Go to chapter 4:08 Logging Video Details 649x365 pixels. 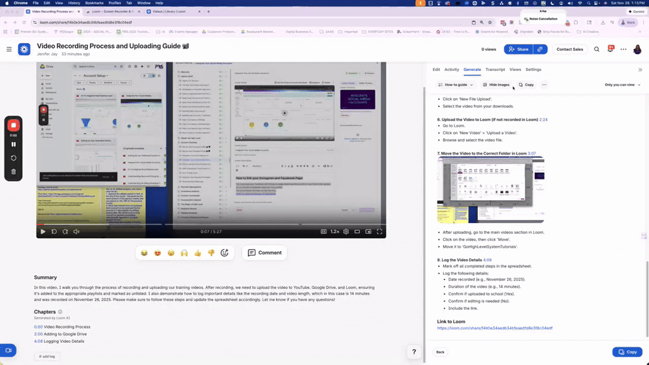59,342
